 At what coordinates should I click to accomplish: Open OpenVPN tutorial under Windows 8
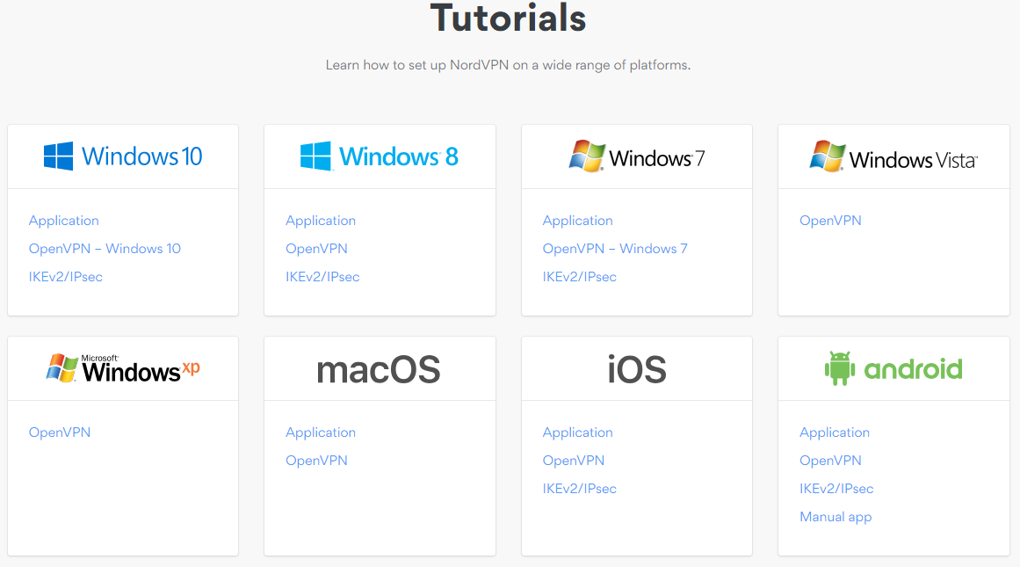tap(317, 249)
